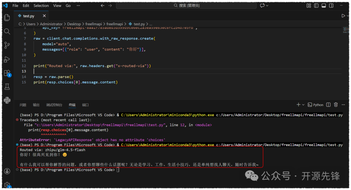This screenshot has width=351, height=190.
Task: Open the Go menu
Action: (68, 6)
